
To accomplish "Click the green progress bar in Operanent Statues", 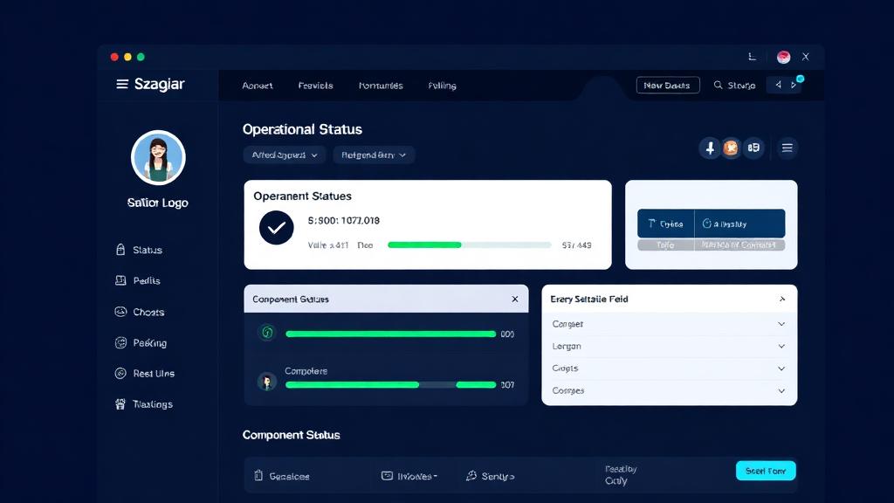I will pyautogui.click(x=424, y=245).
